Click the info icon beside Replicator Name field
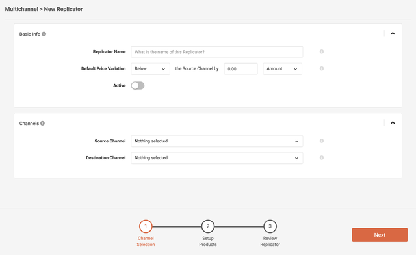The width and height of the screenshot is (416, 255). [x=322, y=51]
